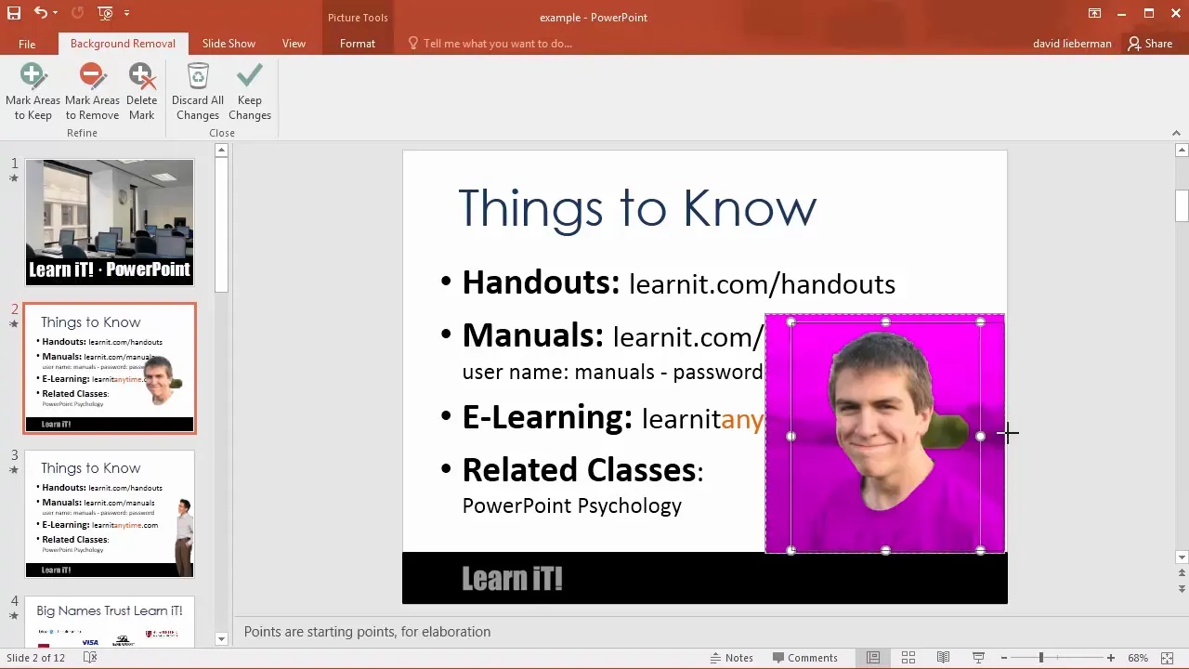This screenshot has height=669, width=1189.
Task: Select the Background Removal tab
Action: 123,44
